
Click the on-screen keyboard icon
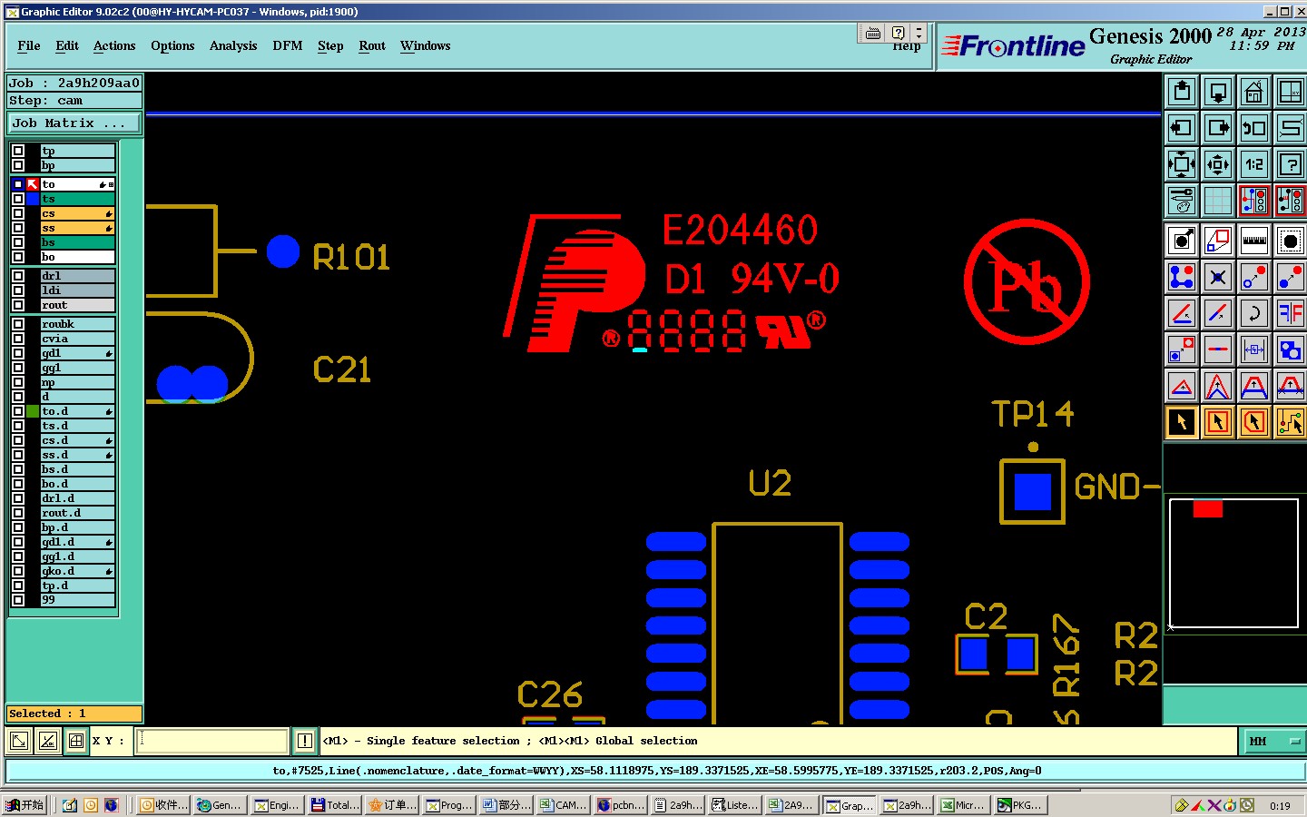pyautogui.click(x=873, y=34)
